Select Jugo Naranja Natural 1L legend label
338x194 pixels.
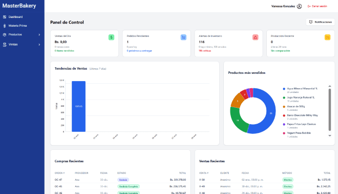301,98
